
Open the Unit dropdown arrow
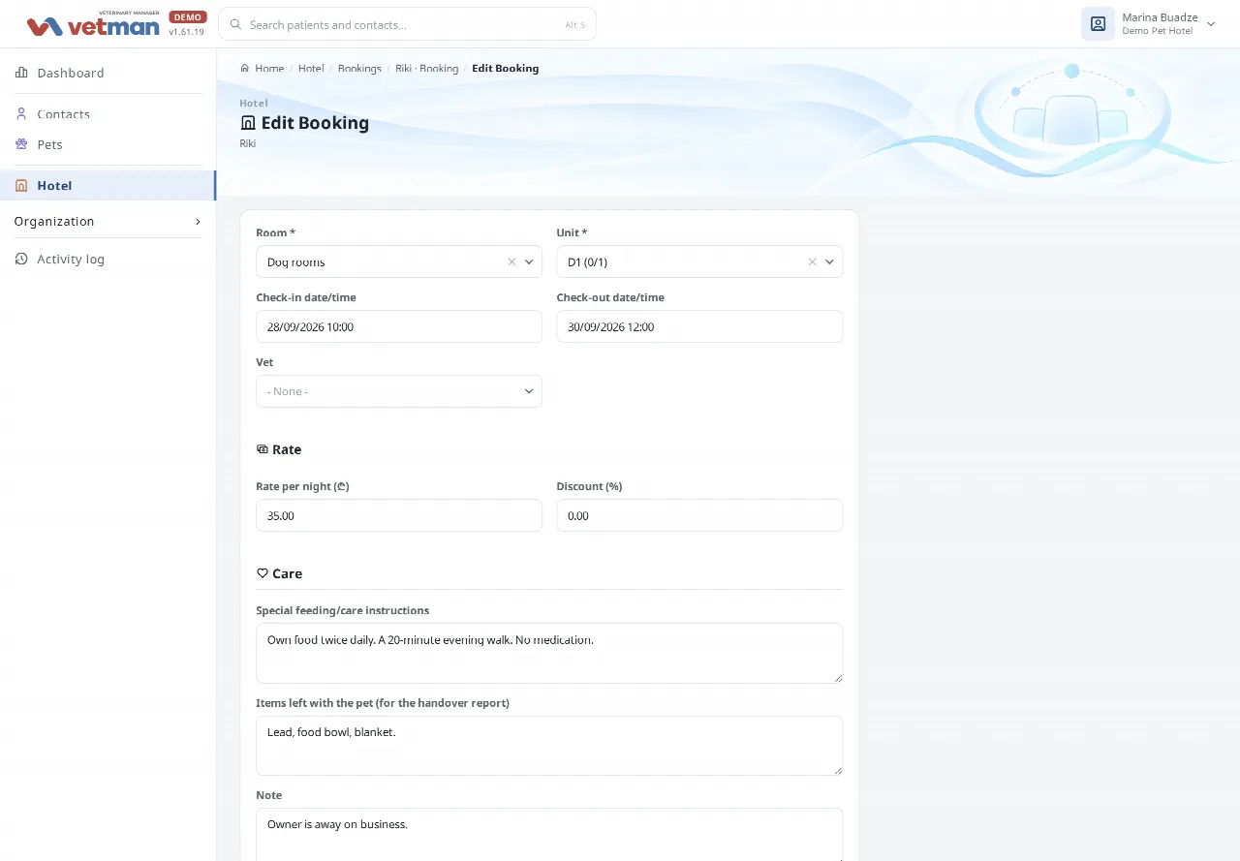[830, 261]
